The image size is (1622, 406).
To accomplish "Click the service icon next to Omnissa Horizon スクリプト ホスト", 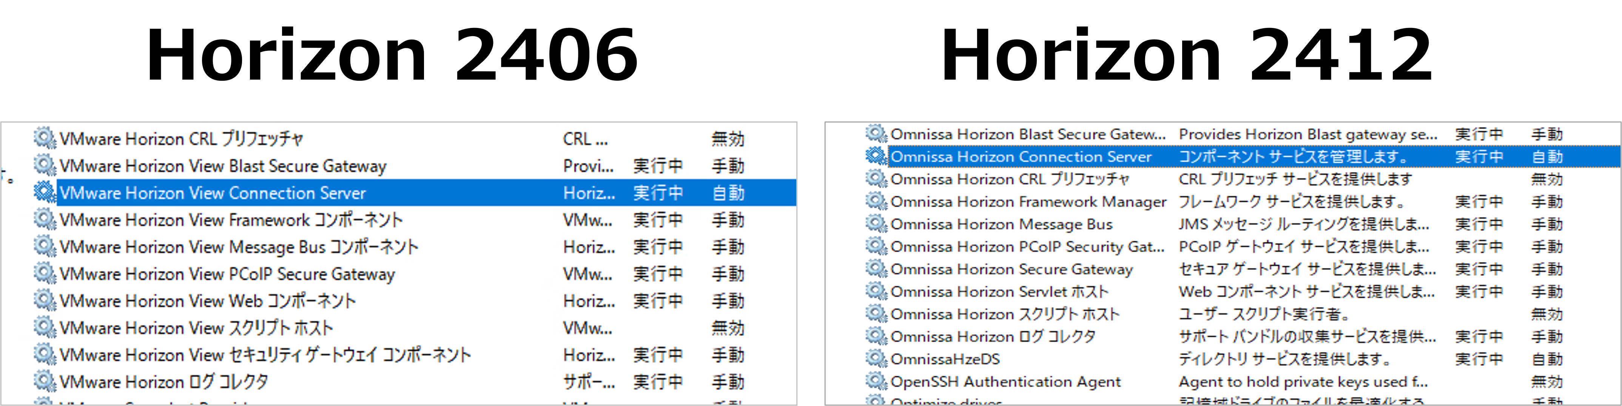I will click(876, 314).
